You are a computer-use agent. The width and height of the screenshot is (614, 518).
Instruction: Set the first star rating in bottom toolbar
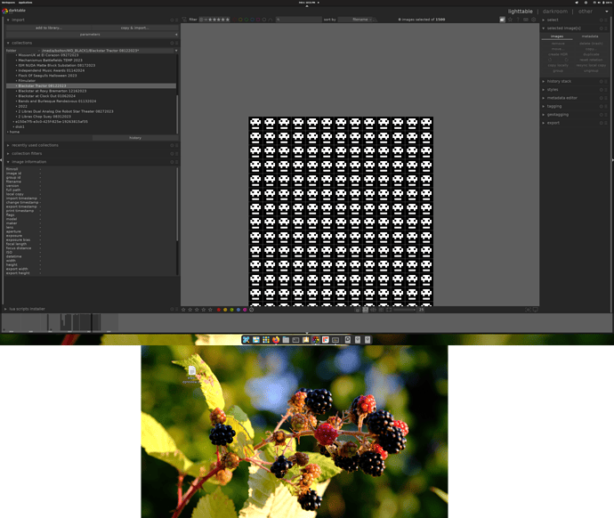pos(183,310)
